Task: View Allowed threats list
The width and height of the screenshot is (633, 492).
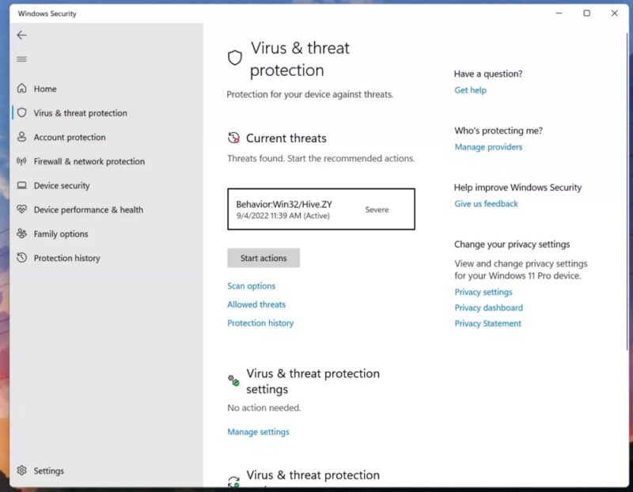Action: point(256,304)
